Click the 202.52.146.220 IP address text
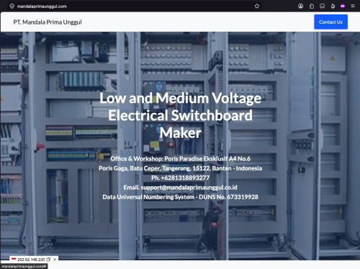Screen dimensions: 360x269 click(31, 260)
